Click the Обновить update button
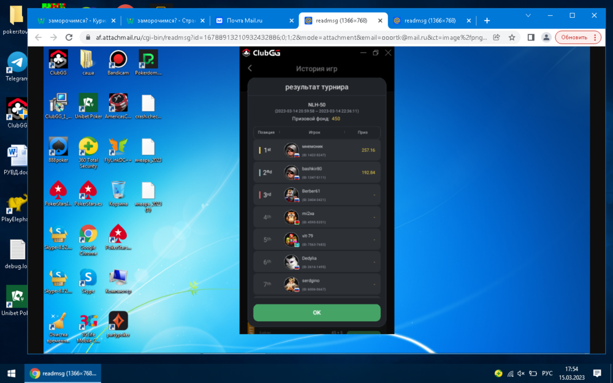This screenshot has width=613, height=383. coord(574,37)
